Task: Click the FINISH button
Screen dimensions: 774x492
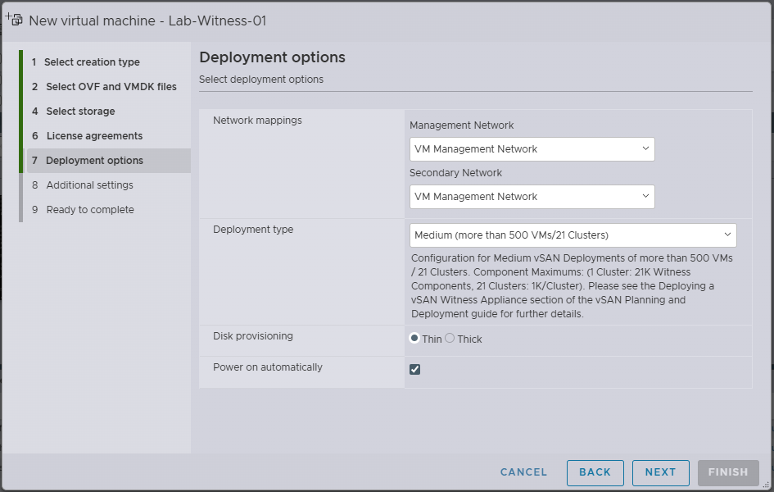Action: (728, 472)
